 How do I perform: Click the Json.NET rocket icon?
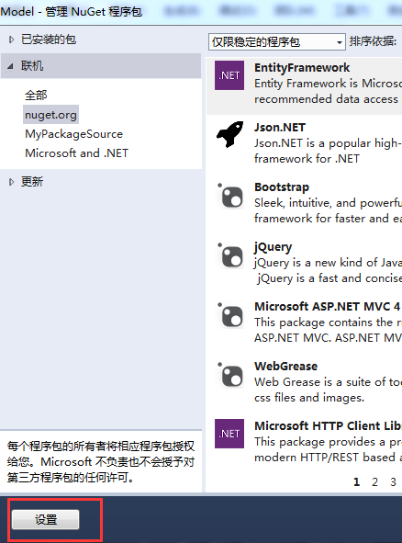[230, 134]
